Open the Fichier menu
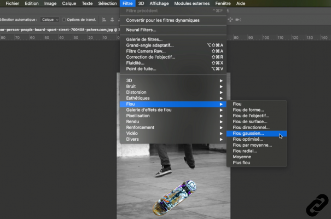Screen dimensions: 331x219 point(12,3)
